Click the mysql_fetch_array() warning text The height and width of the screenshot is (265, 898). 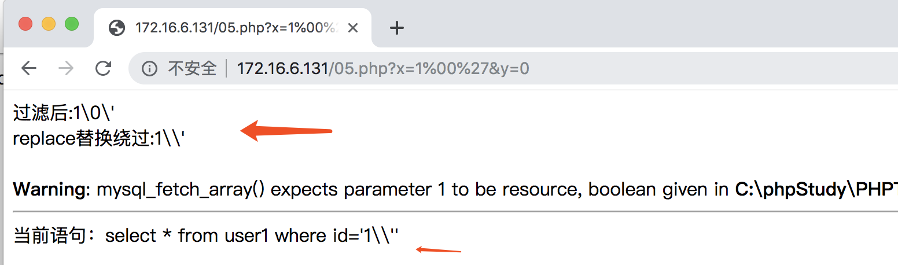[413, 189]
